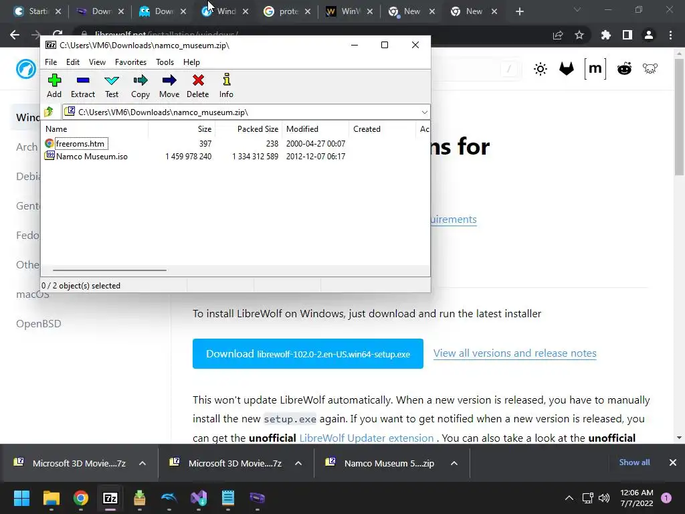This screenshot has width=685, height=514.
Task: Expand first Microsoft 3D Movie download options
Action: coord(142,463)
